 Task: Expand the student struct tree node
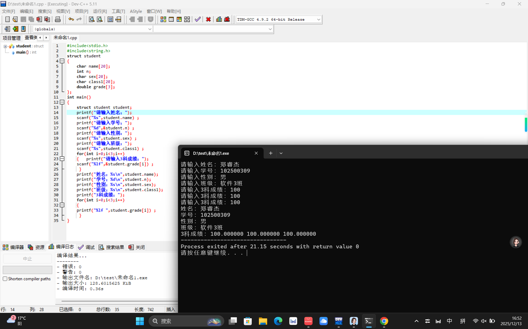(x=5, y=46)
